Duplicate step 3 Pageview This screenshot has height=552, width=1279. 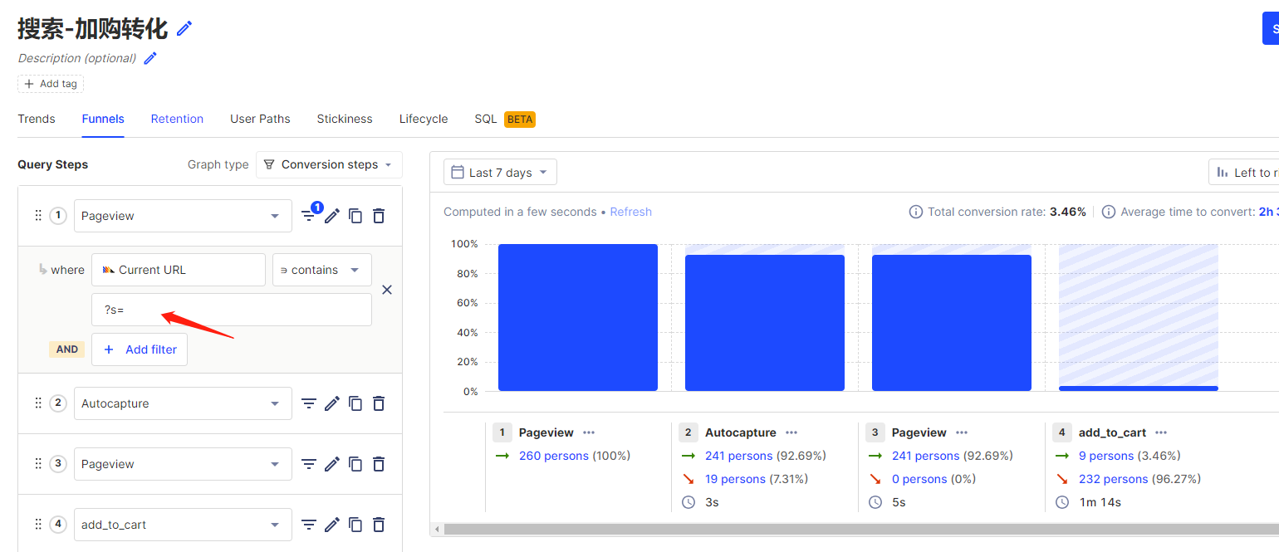click(355, 464)
